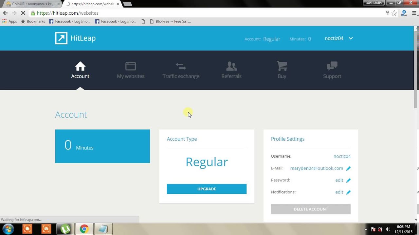This screenshot has height=235, width=419.
Task: Open the Account home section
Action: point(80,70)
